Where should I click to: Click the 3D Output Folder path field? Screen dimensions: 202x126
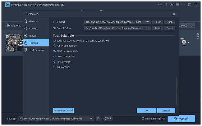pos(114,28)
